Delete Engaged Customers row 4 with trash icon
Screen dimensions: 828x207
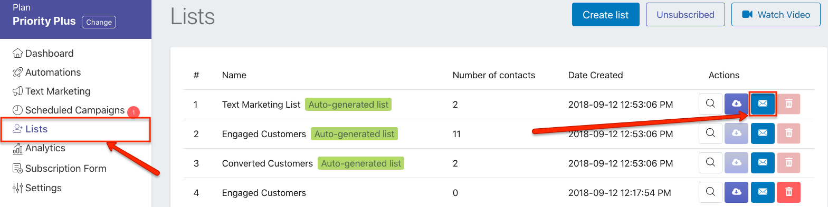tap(788, 192)
